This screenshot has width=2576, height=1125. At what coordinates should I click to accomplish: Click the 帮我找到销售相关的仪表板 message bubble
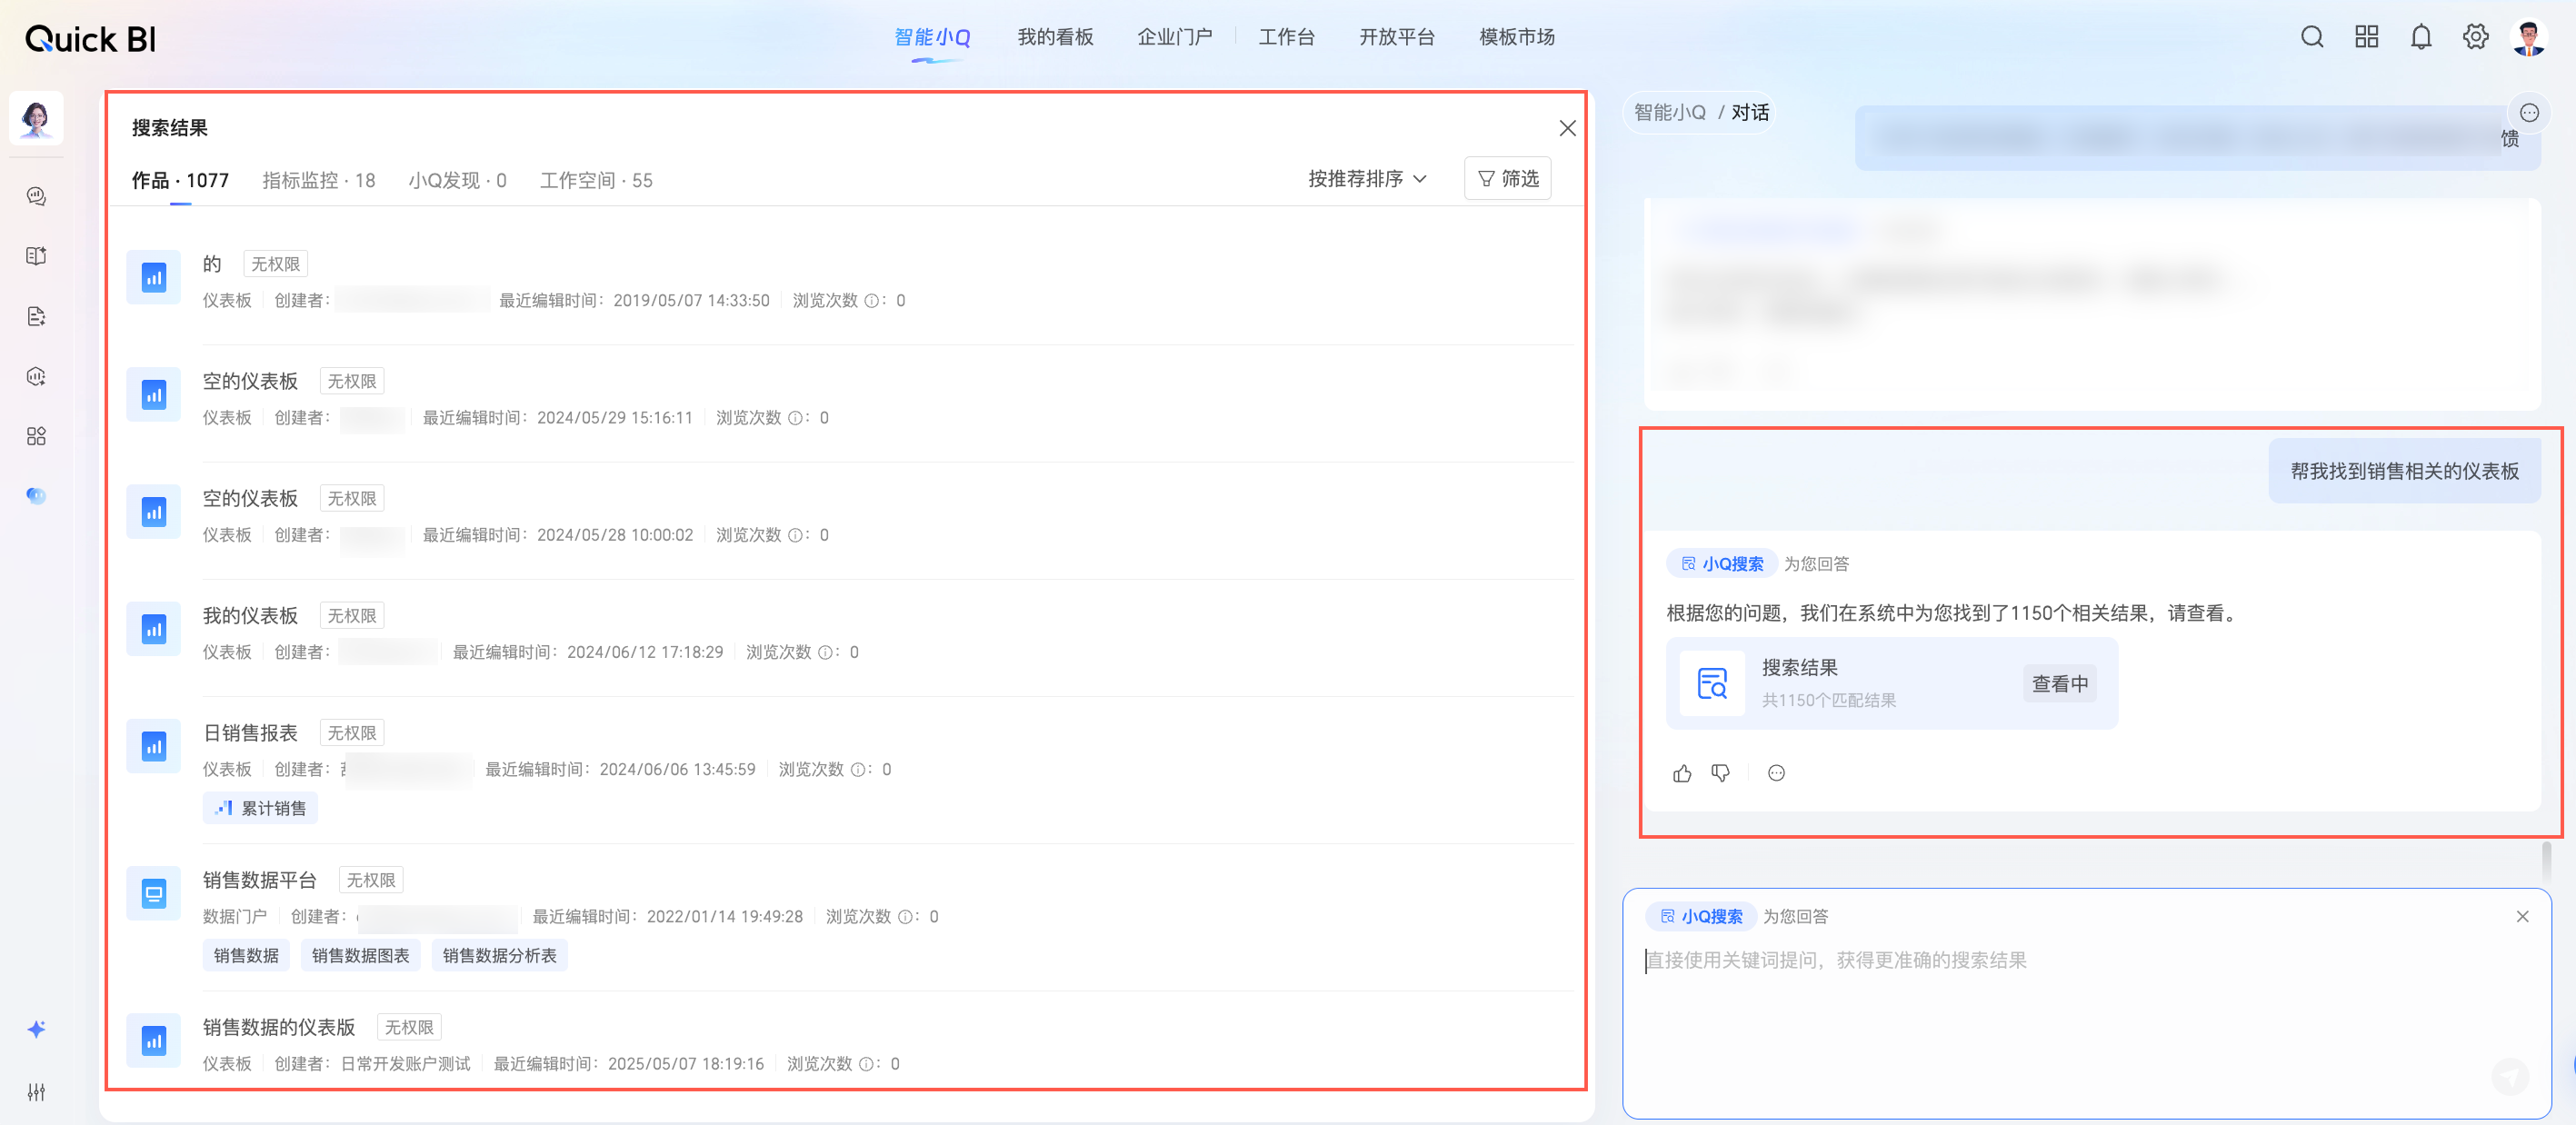click(2404, 471)
